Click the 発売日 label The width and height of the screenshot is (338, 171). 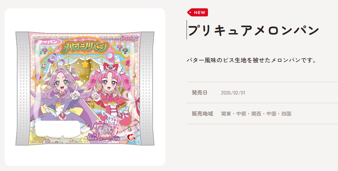point(199,93)
